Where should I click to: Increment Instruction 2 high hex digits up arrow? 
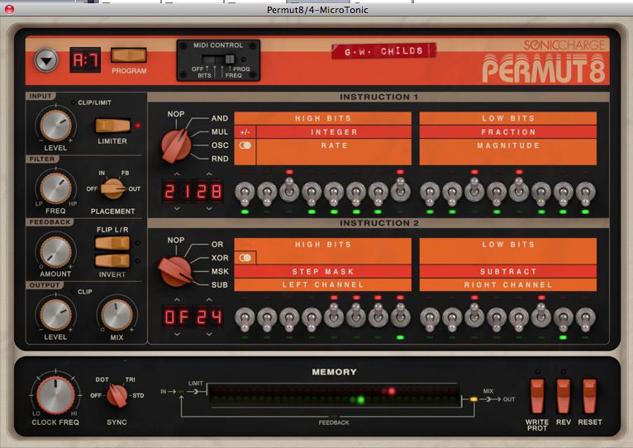[x=177, y=300]
